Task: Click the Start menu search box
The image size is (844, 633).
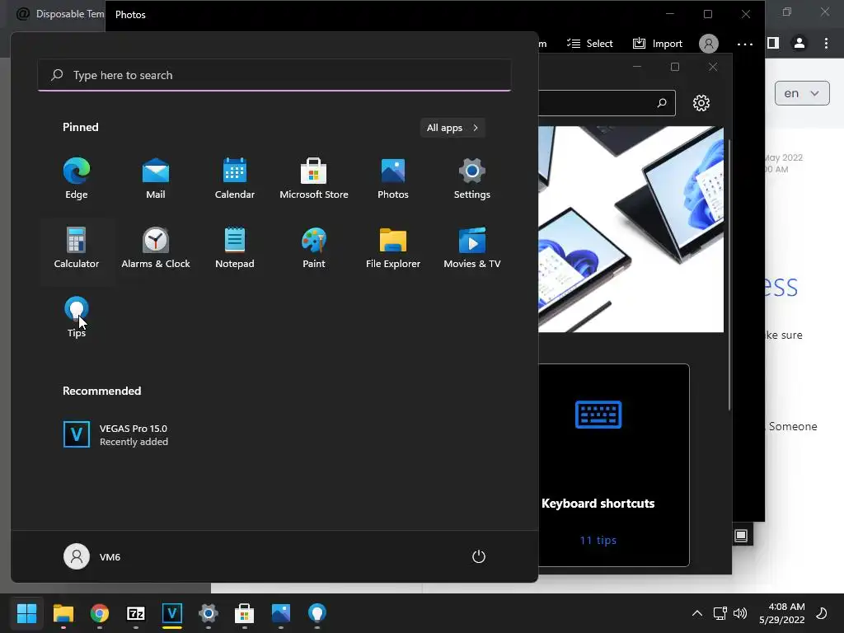Action: [274, 75]
